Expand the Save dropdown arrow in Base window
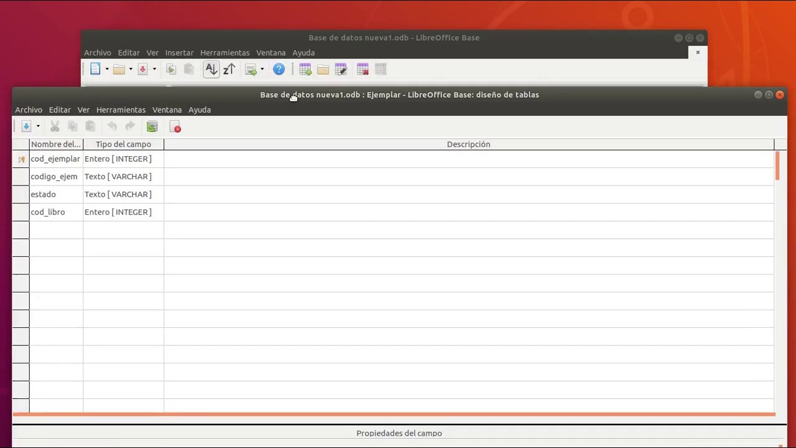This screenshot has width=796, height=448. point(154,69)
